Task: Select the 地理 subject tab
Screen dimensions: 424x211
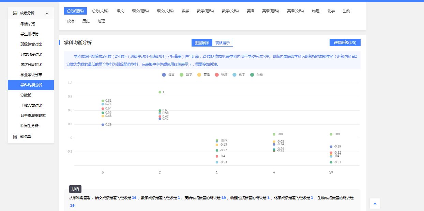Action: click(x=101, y=21)
